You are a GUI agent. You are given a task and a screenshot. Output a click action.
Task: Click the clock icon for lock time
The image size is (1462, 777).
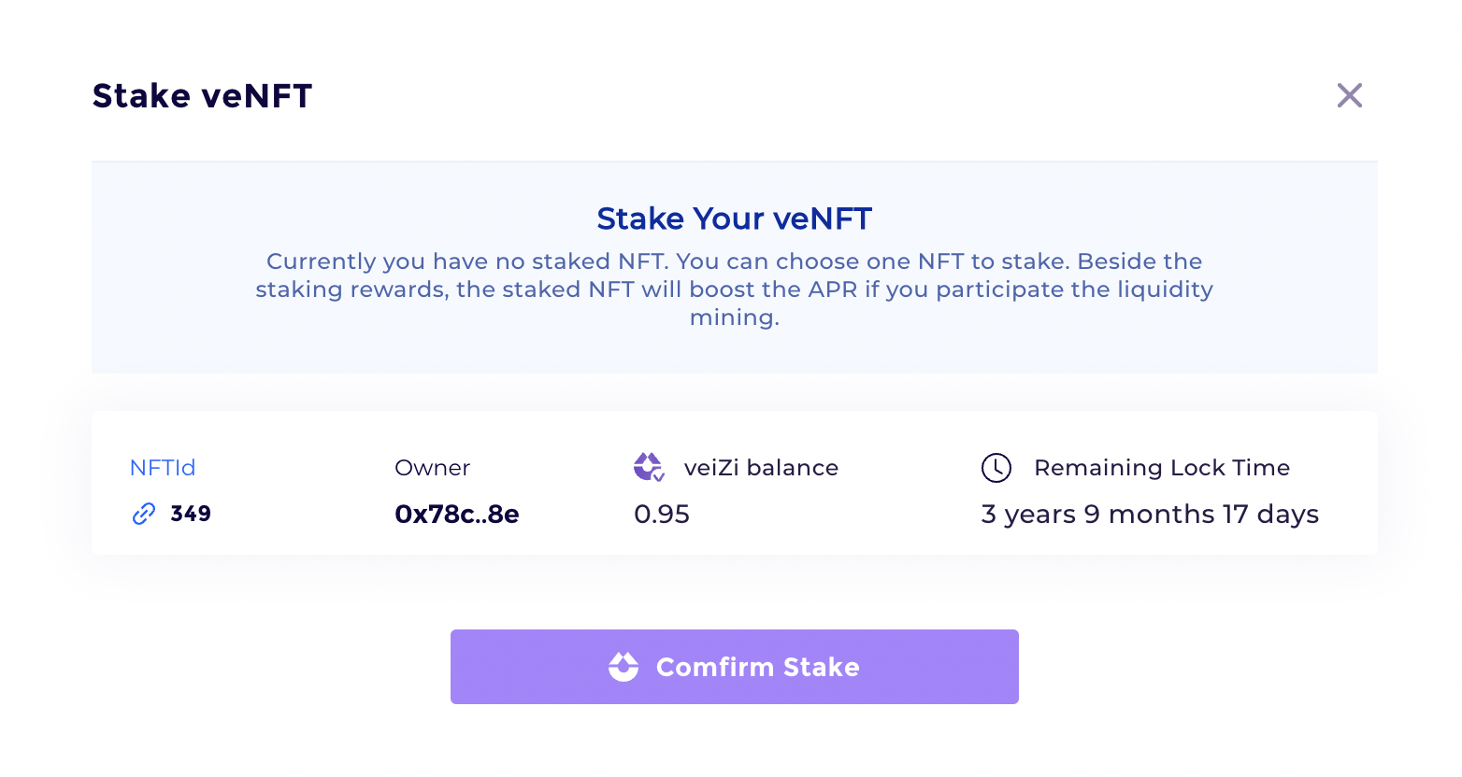pyautogui.click(x=996, y=468)
